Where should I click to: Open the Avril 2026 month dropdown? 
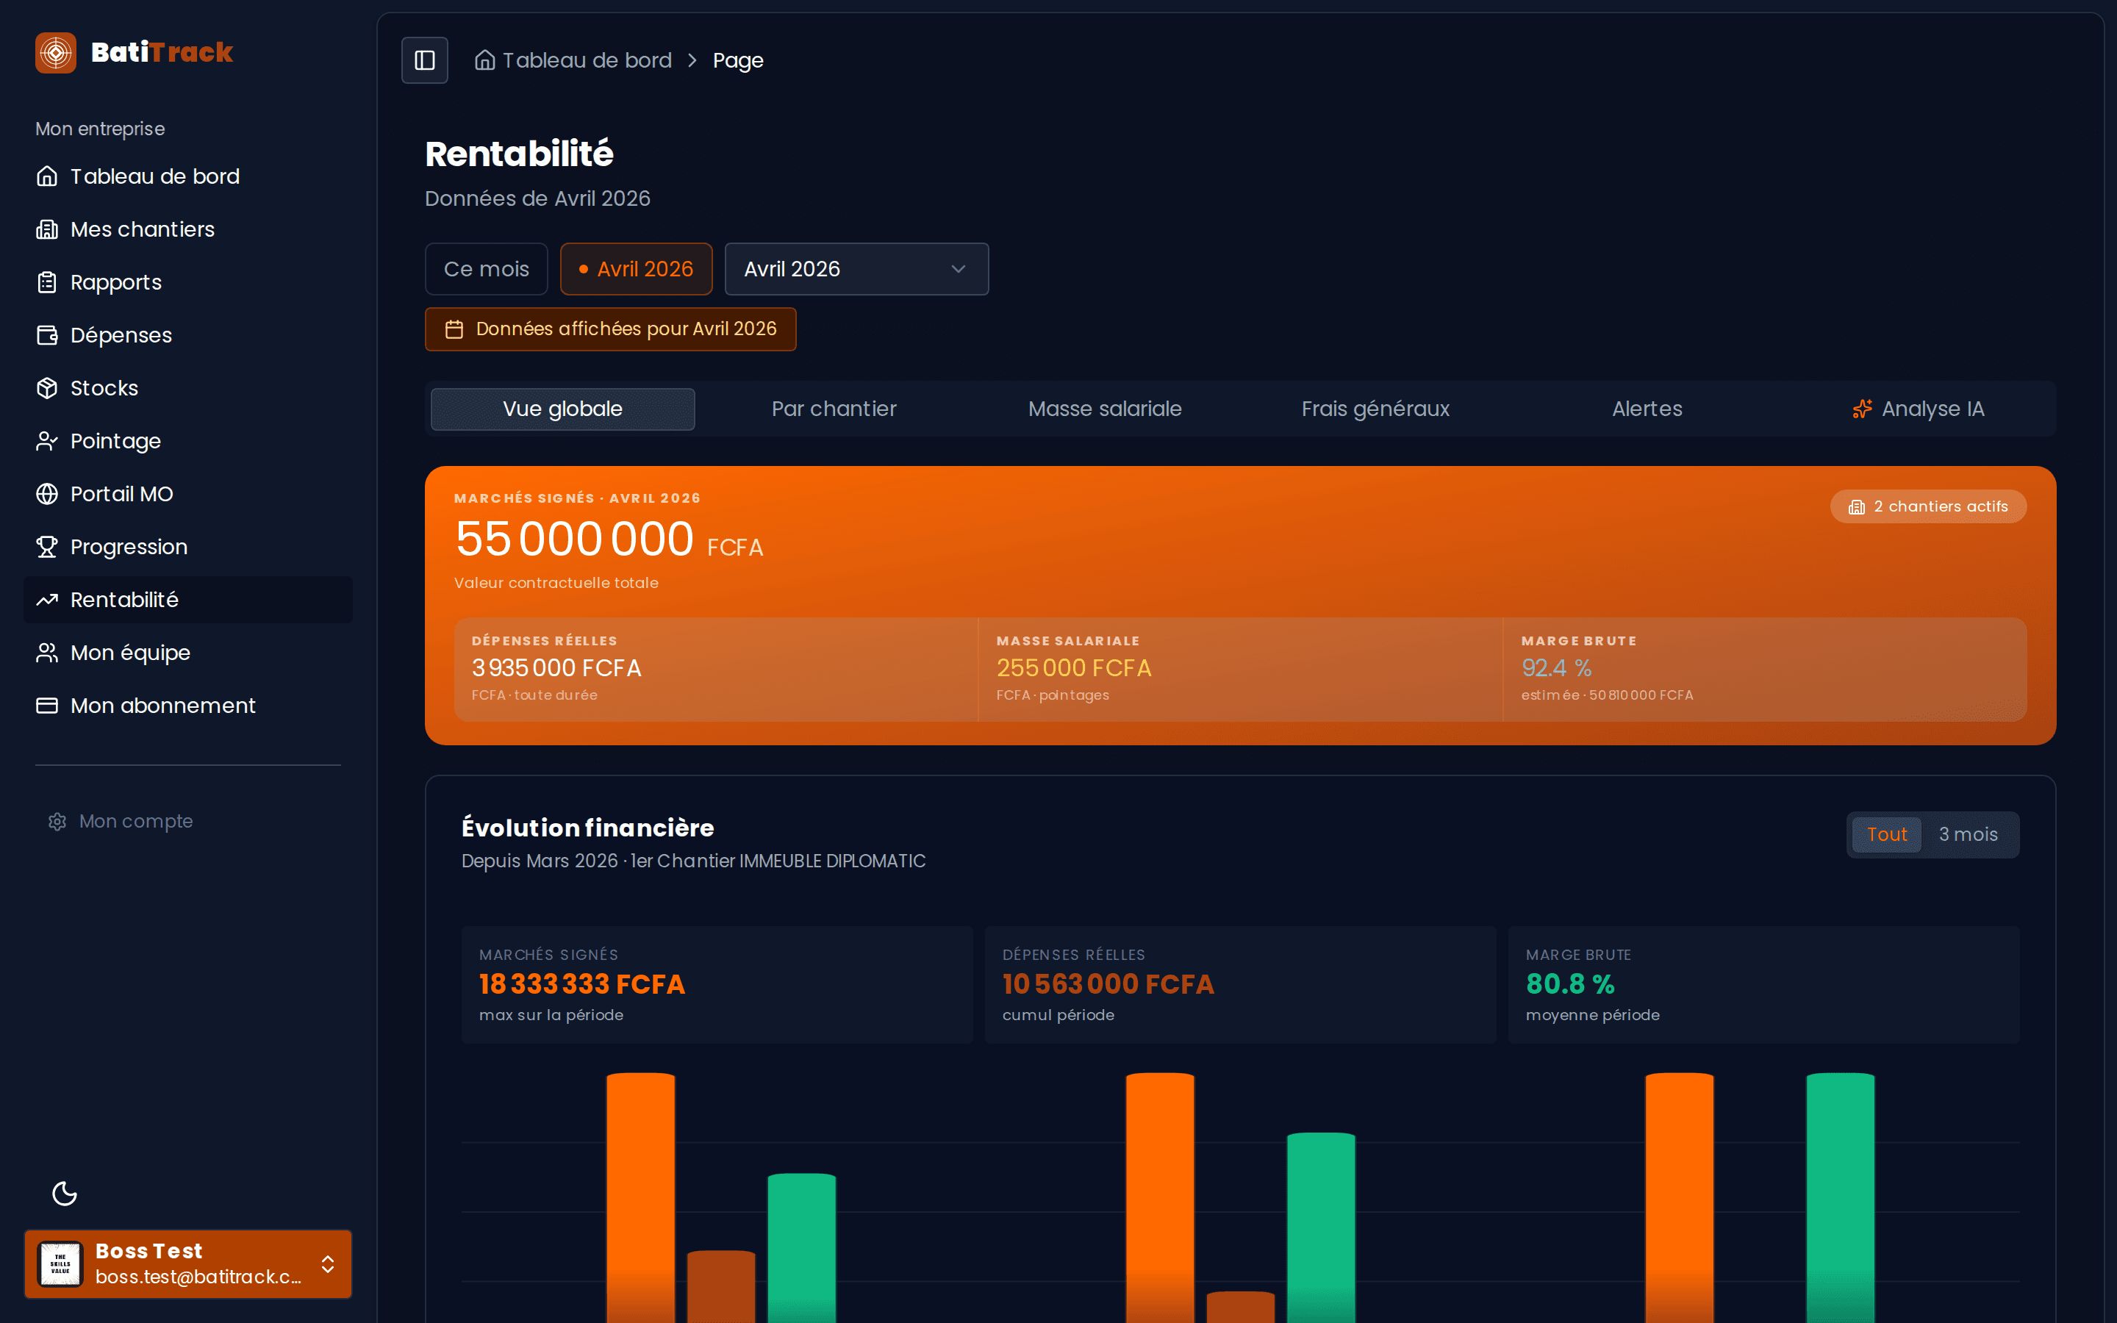pyautogui.click(x=856, y=270)
